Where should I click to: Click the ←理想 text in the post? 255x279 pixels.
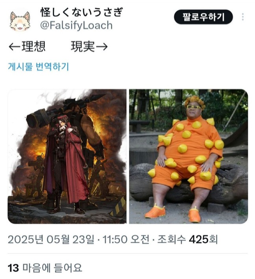(x=27, y=46)
